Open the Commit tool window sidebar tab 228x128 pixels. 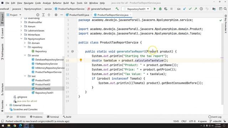(x=2, y=33)
